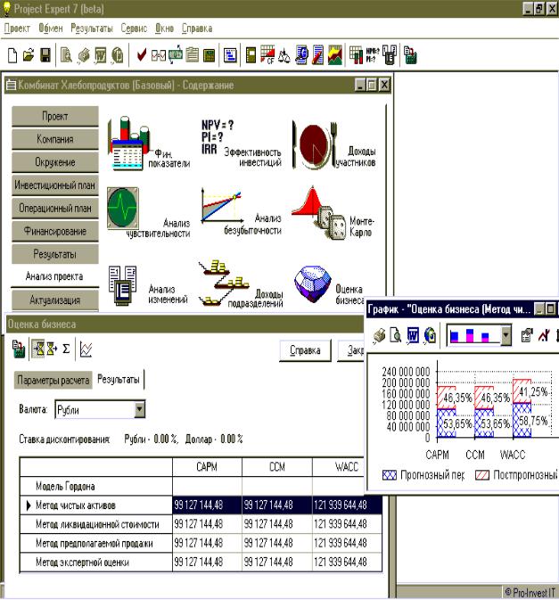Click the clipboard icon in main toolbar
This screenshot has width=559, height=600.
(x=192, y=55)
